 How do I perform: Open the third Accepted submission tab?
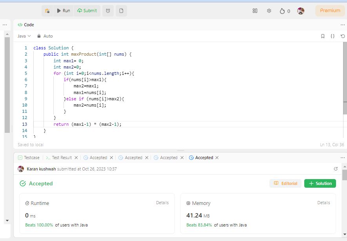[x=166, y=158]
